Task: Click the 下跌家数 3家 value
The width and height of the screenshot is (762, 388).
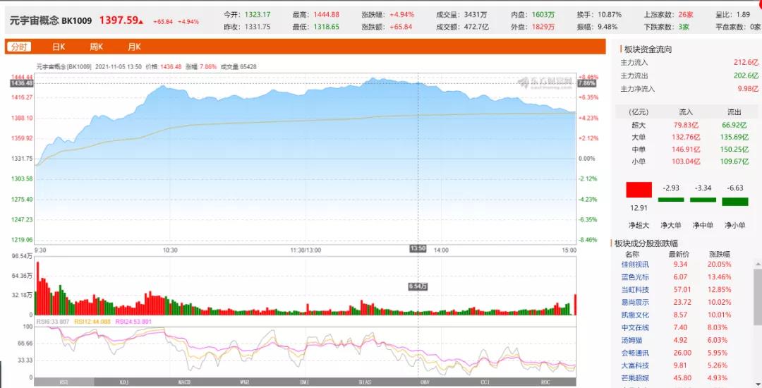Action: (x=684, y=28)
